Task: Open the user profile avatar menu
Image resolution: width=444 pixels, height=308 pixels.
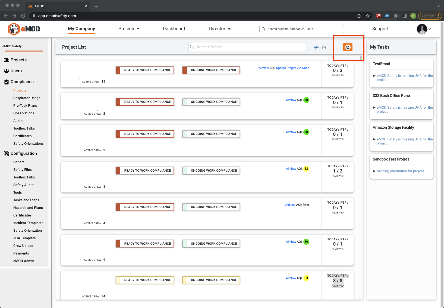Action: (x=424, y=29)
